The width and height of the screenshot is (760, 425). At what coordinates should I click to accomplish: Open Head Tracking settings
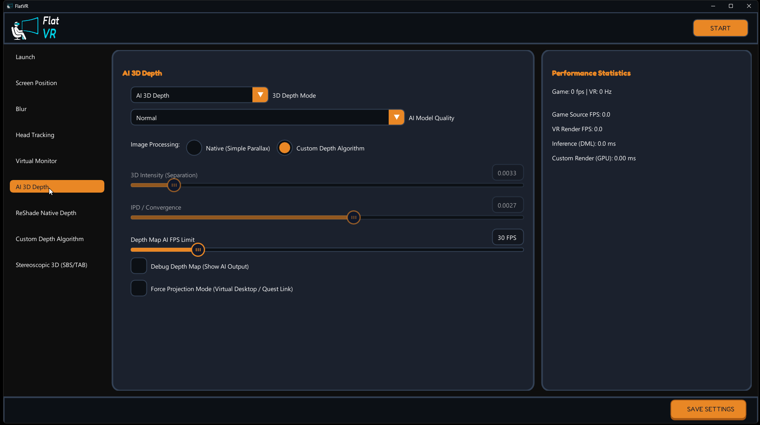point(57,135)
